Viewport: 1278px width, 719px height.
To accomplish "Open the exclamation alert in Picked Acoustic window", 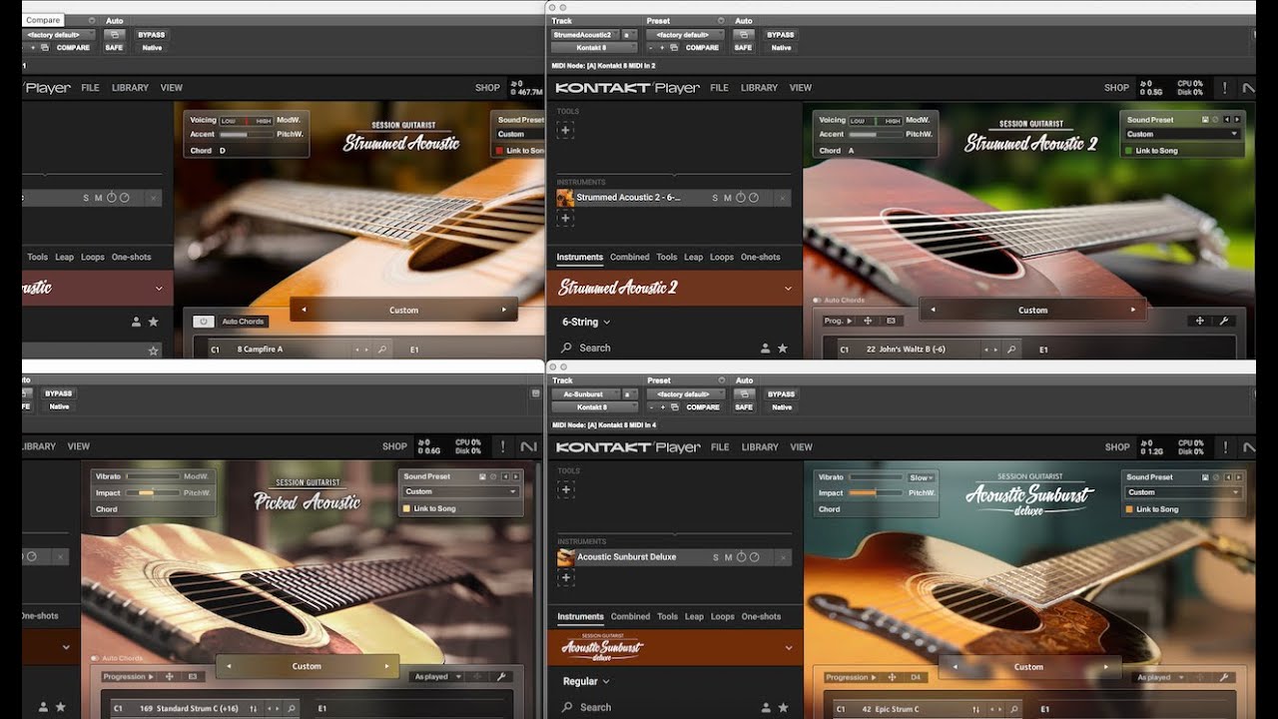I will point(503,446).
